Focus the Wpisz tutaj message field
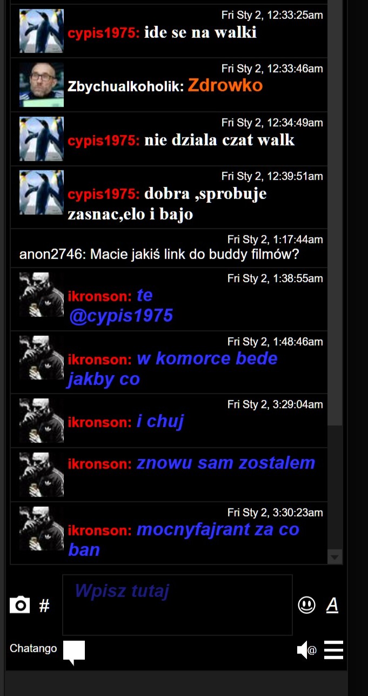 178,605
